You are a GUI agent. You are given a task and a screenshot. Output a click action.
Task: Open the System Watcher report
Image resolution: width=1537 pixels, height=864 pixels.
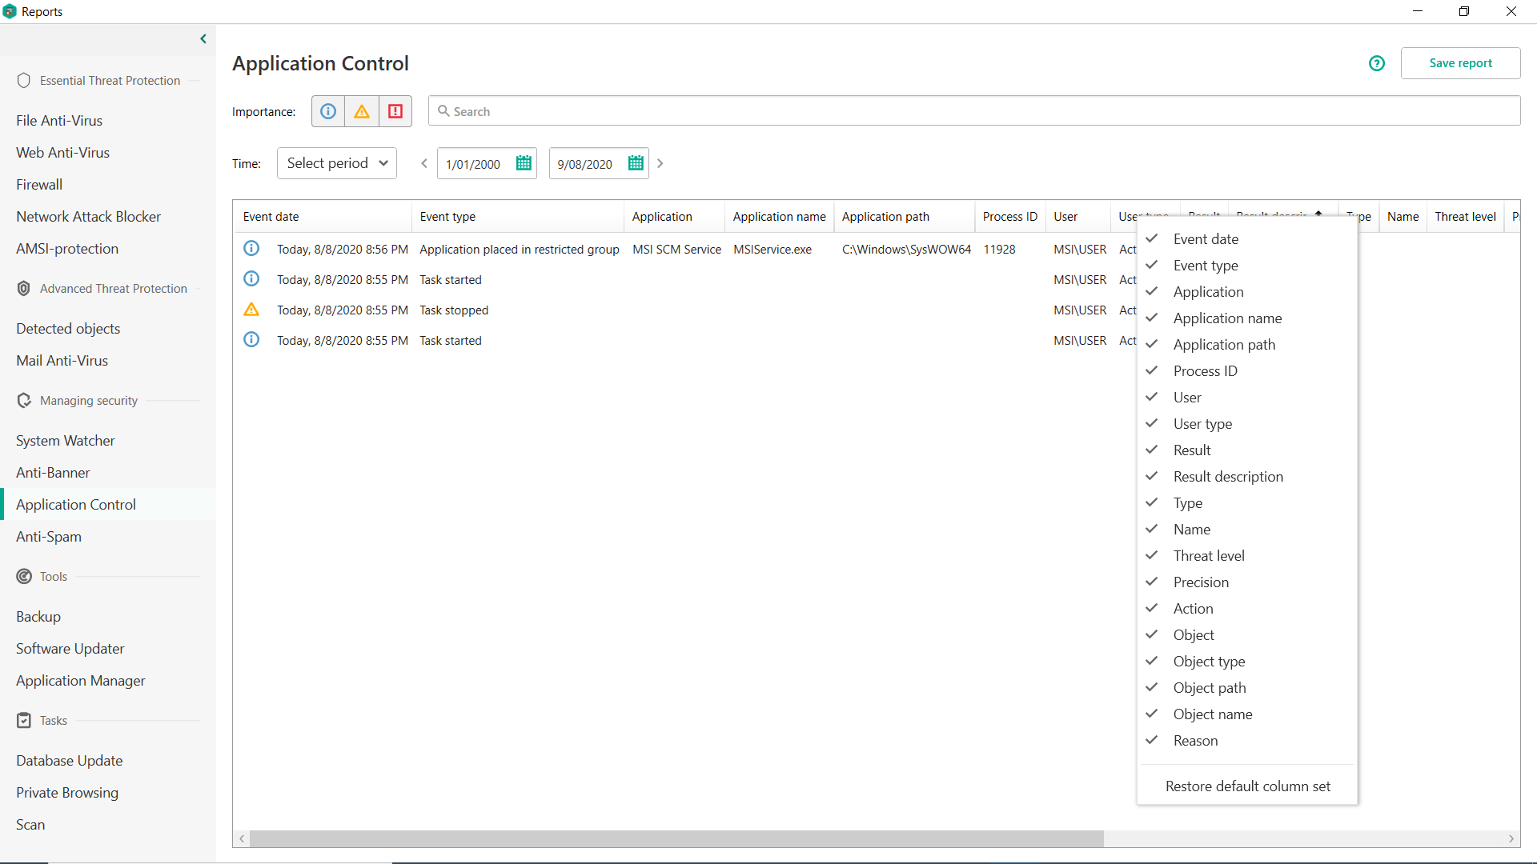point(66,440)
